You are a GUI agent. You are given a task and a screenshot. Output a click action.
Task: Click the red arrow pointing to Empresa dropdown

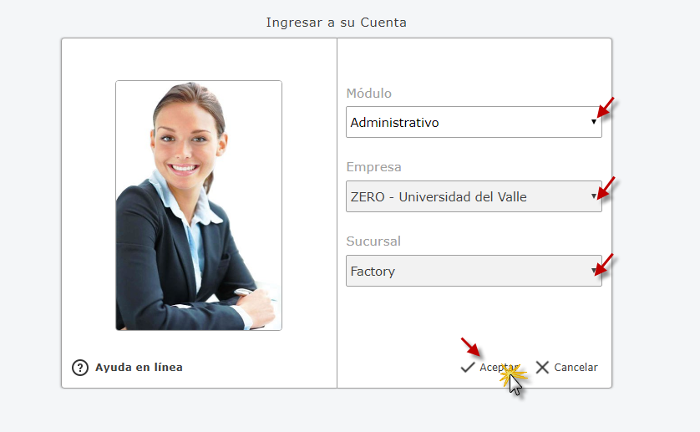pos(606,188)
